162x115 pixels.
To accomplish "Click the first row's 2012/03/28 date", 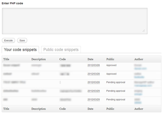I will point(94,65).
